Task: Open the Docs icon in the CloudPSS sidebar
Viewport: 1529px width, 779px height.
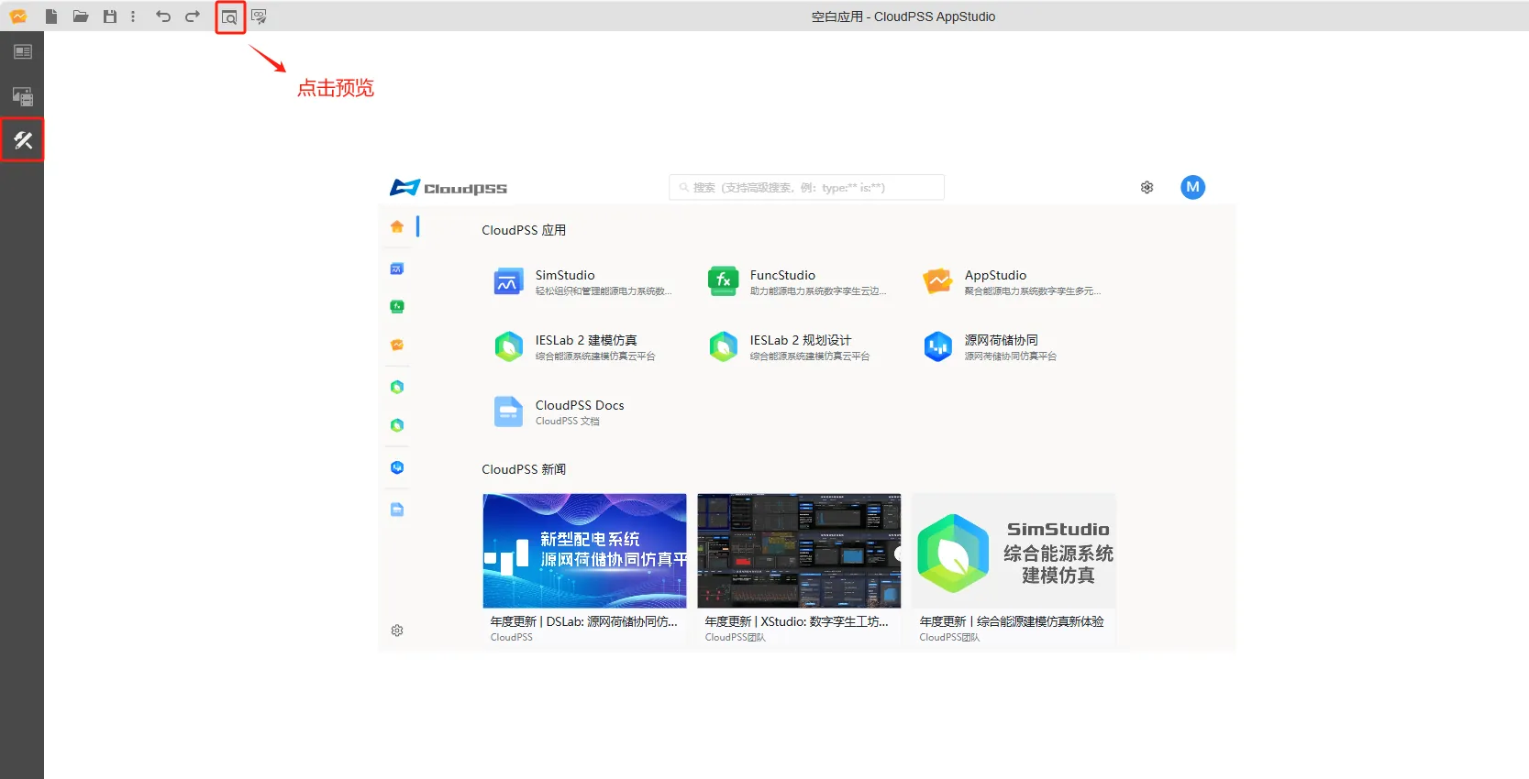Action: click(397, 510)
